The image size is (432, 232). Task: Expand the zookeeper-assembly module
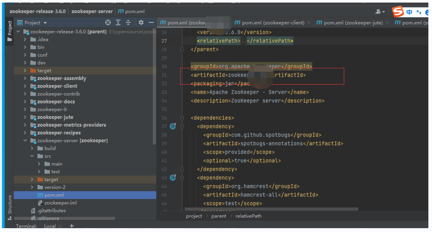25,78
